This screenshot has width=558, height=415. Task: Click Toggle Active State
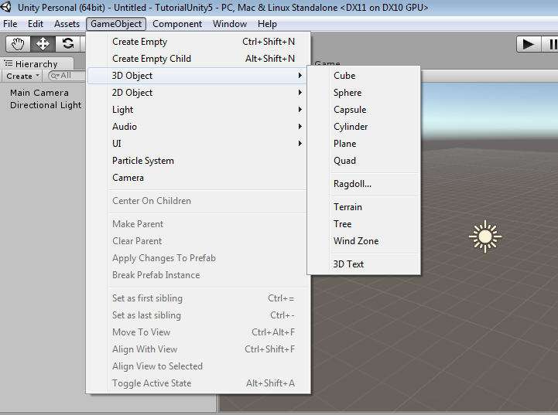point(197,383)
